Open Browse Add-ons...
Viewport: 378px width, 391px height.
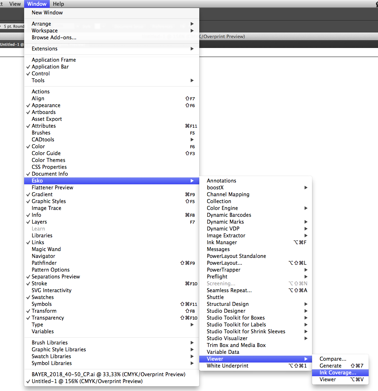112,38
